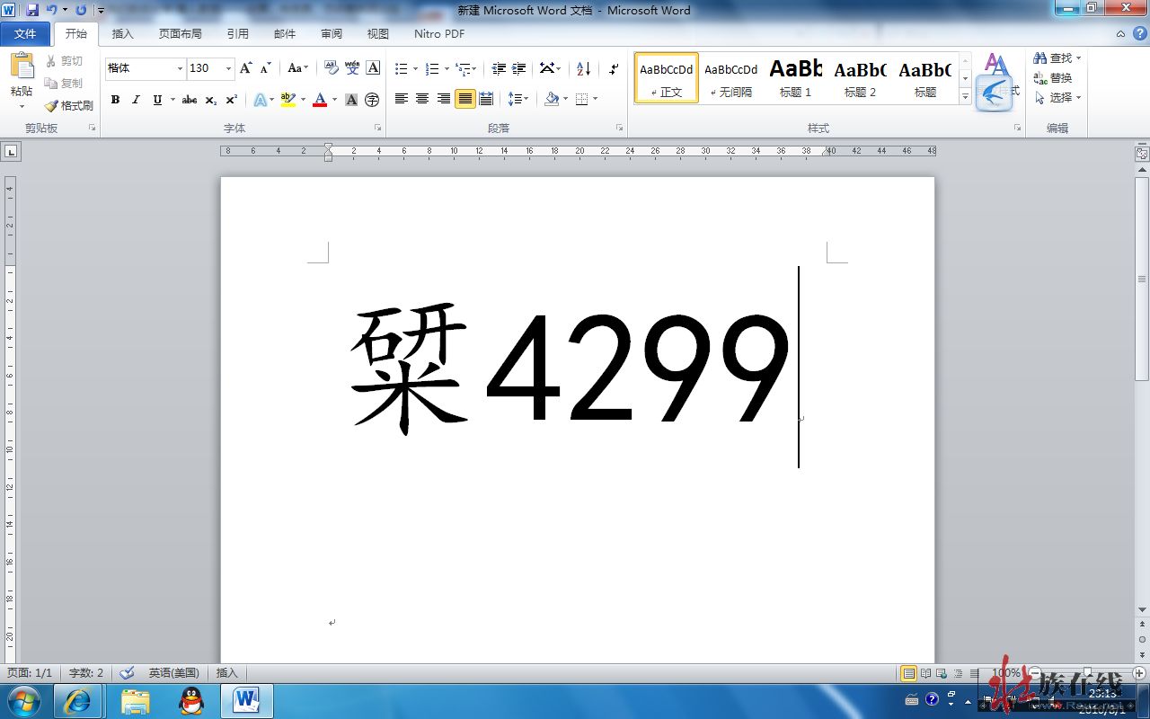The height and width of the screenshot is (719, 1150).
Task: Apply the 标题 1 style
Action: click(795, 78)
